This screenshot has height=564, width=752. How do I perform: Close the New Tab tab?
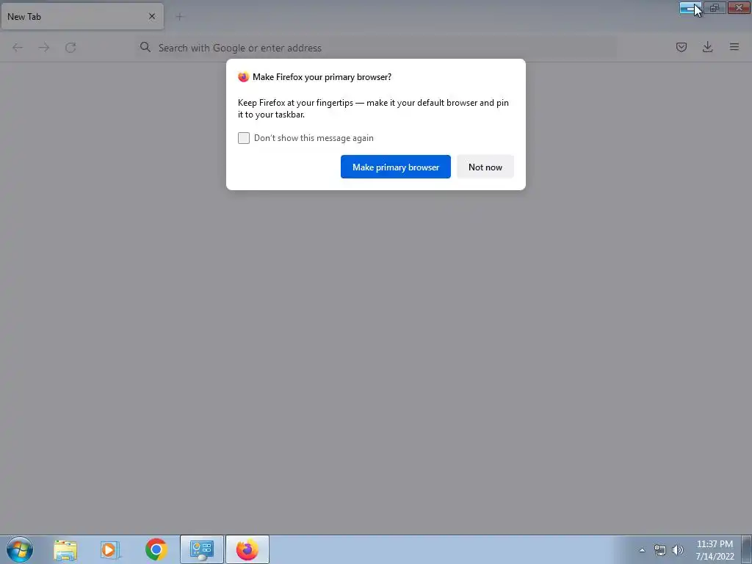tap(152, 16)
